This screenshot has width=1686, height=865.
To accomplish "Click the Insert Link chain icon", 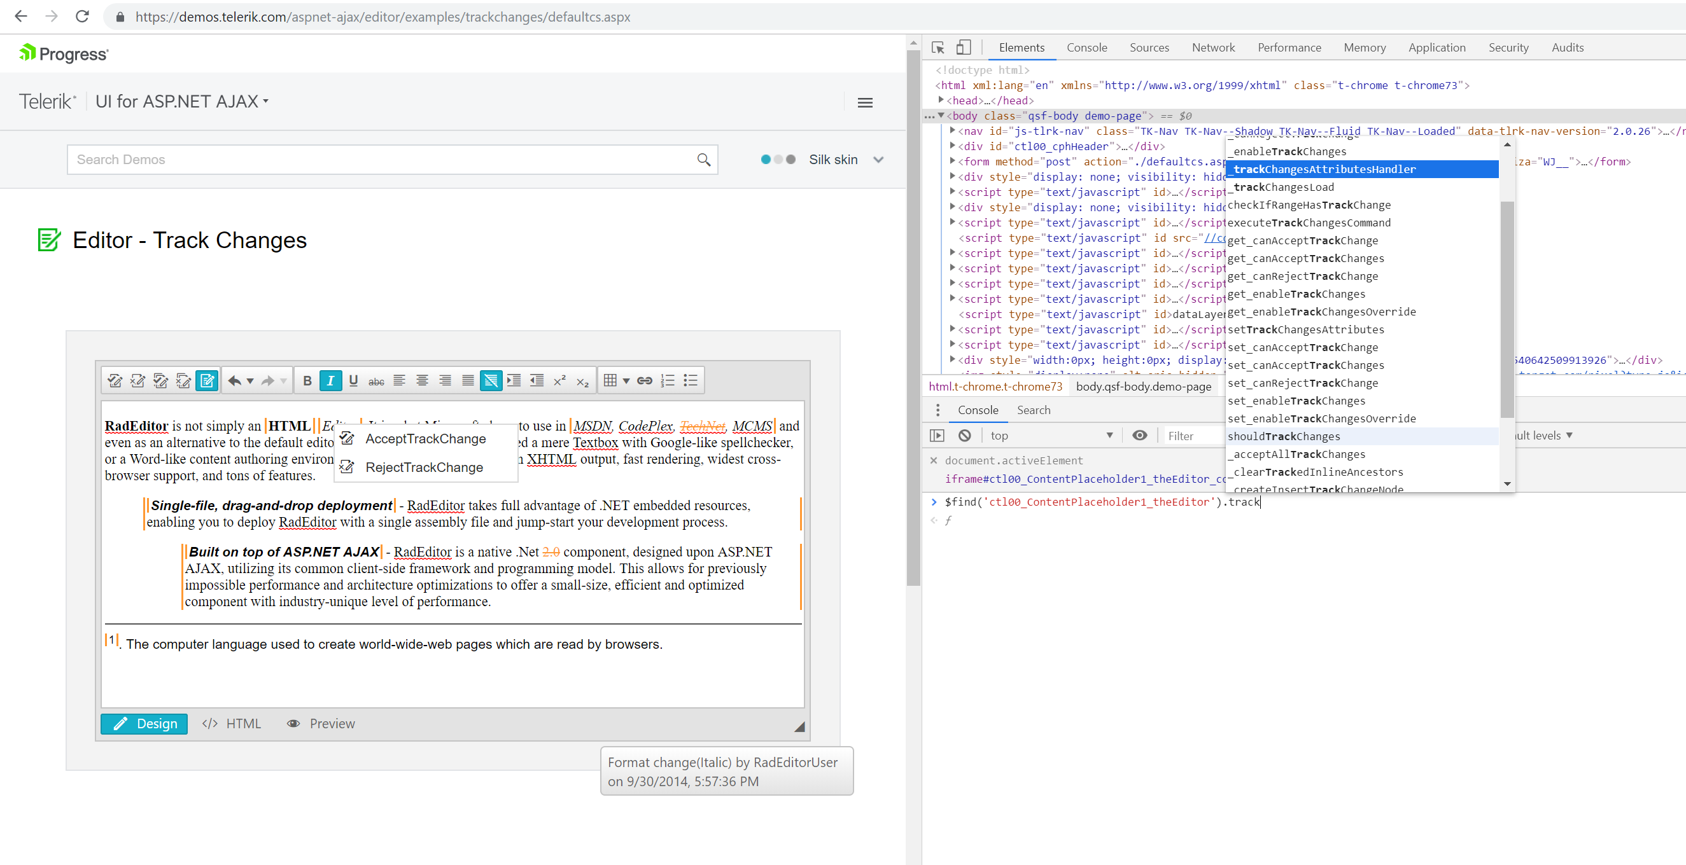I will coord(645,380).
